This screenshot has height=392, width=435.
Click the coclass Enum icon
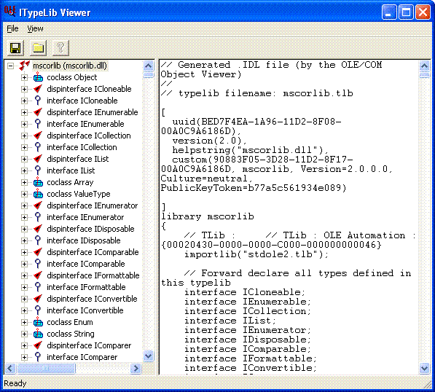tap(38, 322)
